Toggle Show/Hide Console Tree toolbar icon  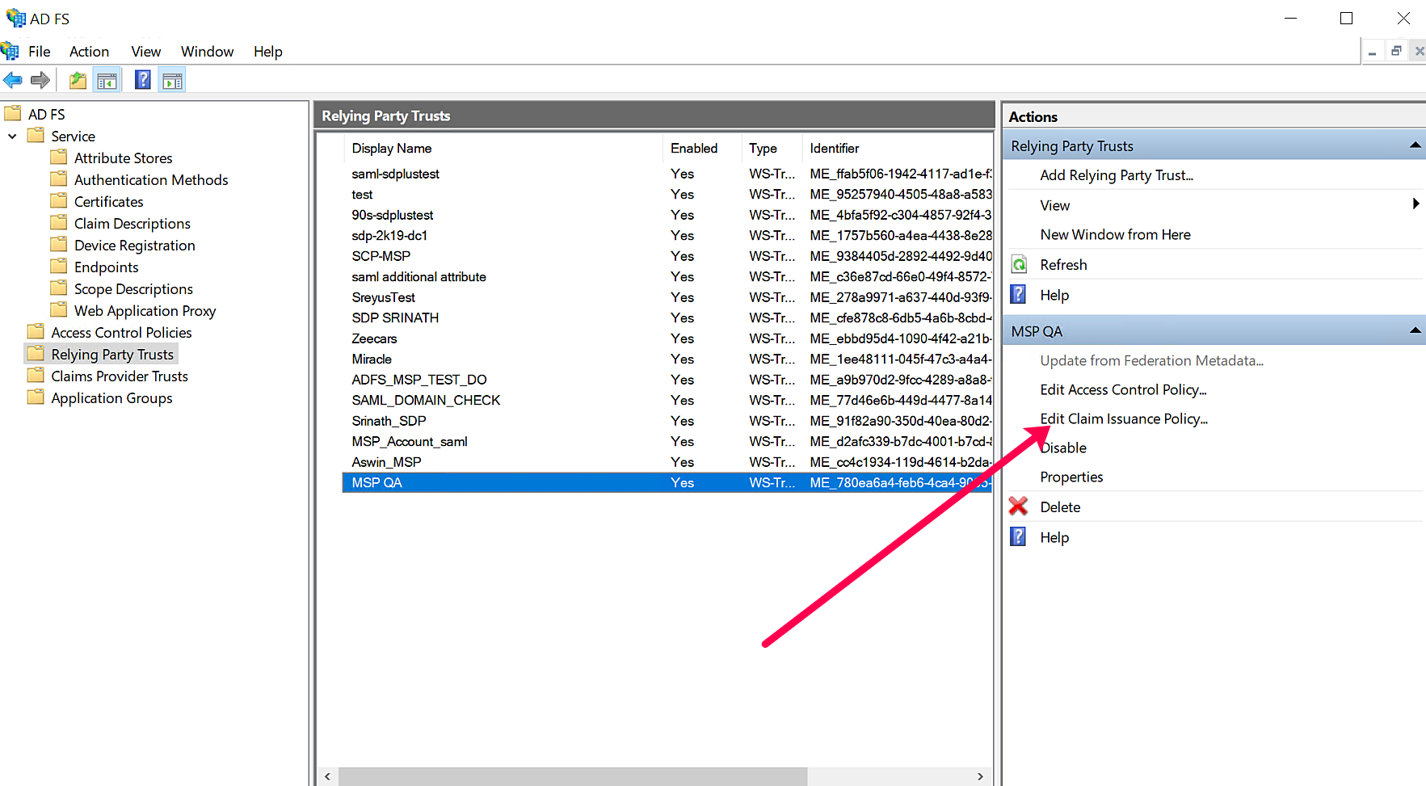click(107, 80)
